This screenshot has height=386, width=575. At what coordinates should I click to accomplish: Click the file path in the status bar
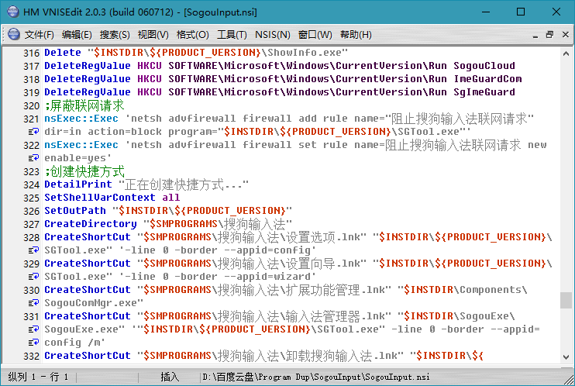point(315,377)
